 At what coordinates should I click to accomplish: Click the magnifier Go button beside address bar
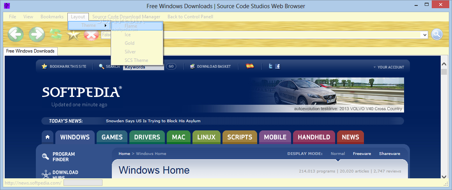pyautogui.click(x=437, y=34)
